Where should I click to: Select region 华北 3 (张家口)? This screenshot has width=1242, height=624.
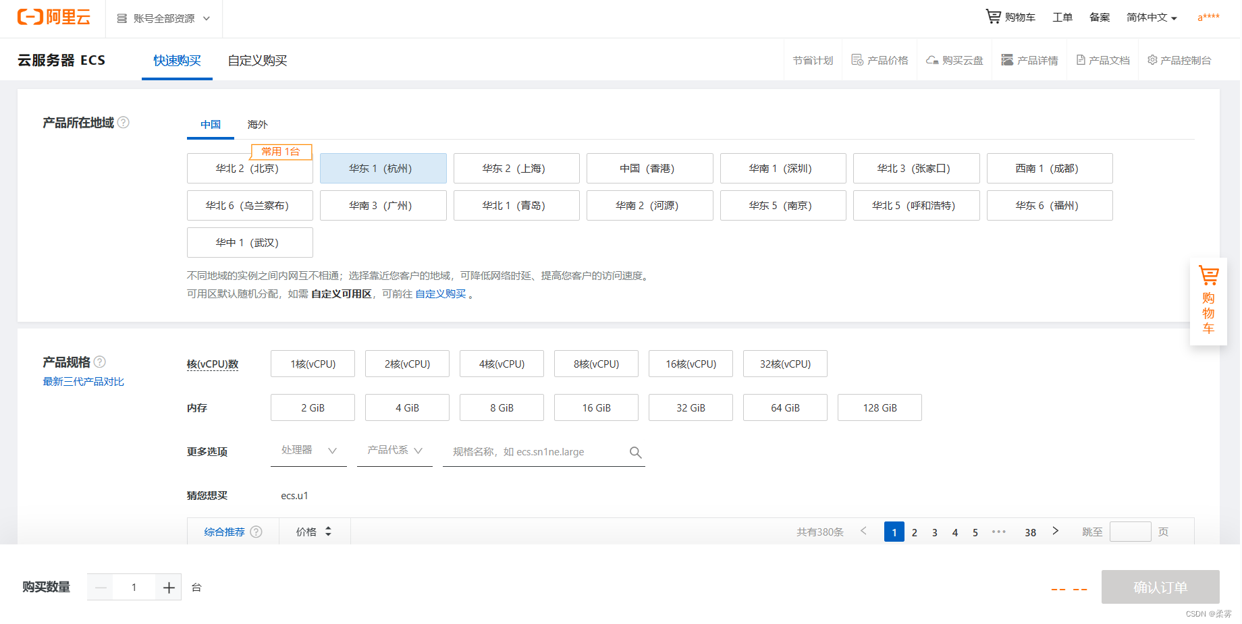[917, 169]
